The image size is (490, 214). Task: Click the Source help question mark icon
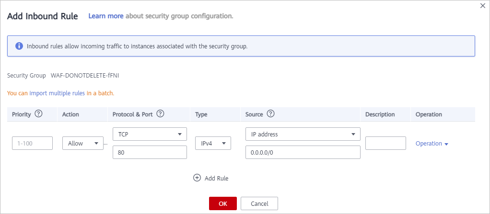(270, 114)
